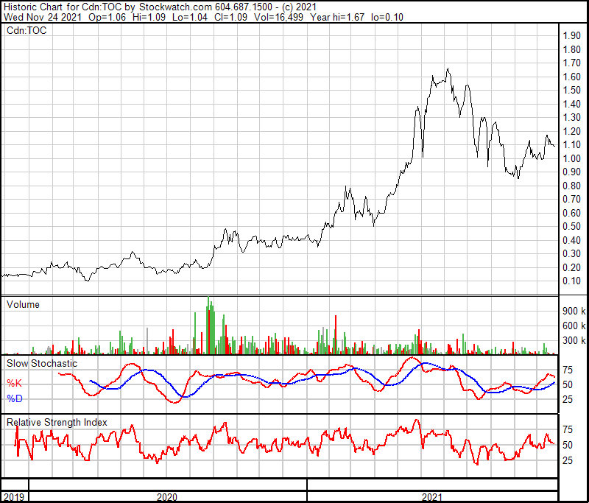Click the blue %D legend label
This screenshot has width=589, height=503.
[x=15, y=398]
